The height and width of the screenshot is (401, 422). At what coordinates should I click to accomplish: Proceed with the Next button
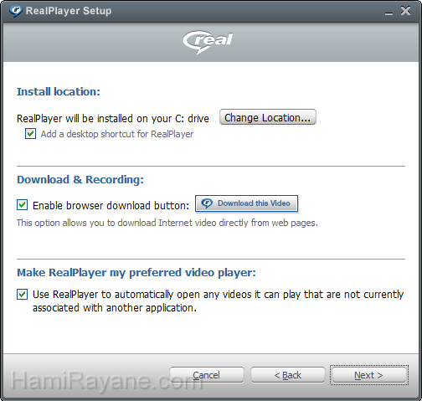369,375
